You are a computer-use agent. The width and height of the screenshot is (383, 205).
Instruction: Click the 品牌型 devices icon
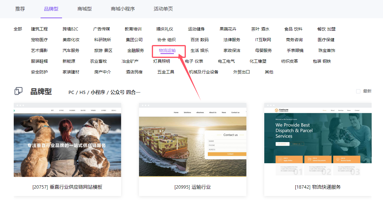pos(18,91)
